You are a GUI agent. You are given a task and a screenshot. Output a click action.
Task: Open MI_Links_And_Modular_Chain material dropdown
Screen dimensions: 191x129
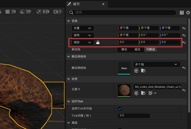157,87
